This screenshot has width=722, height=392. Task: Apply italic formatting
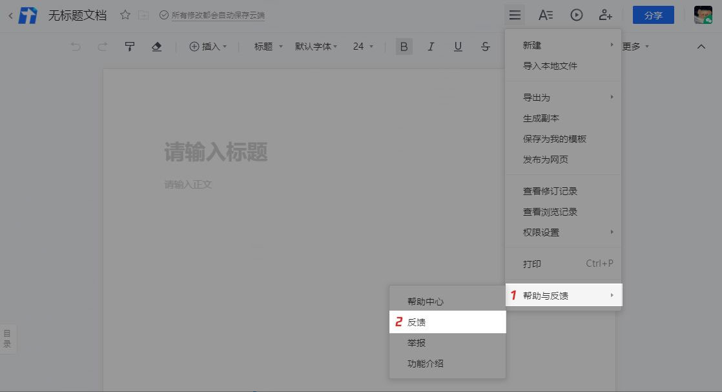(x=430, y=46)
